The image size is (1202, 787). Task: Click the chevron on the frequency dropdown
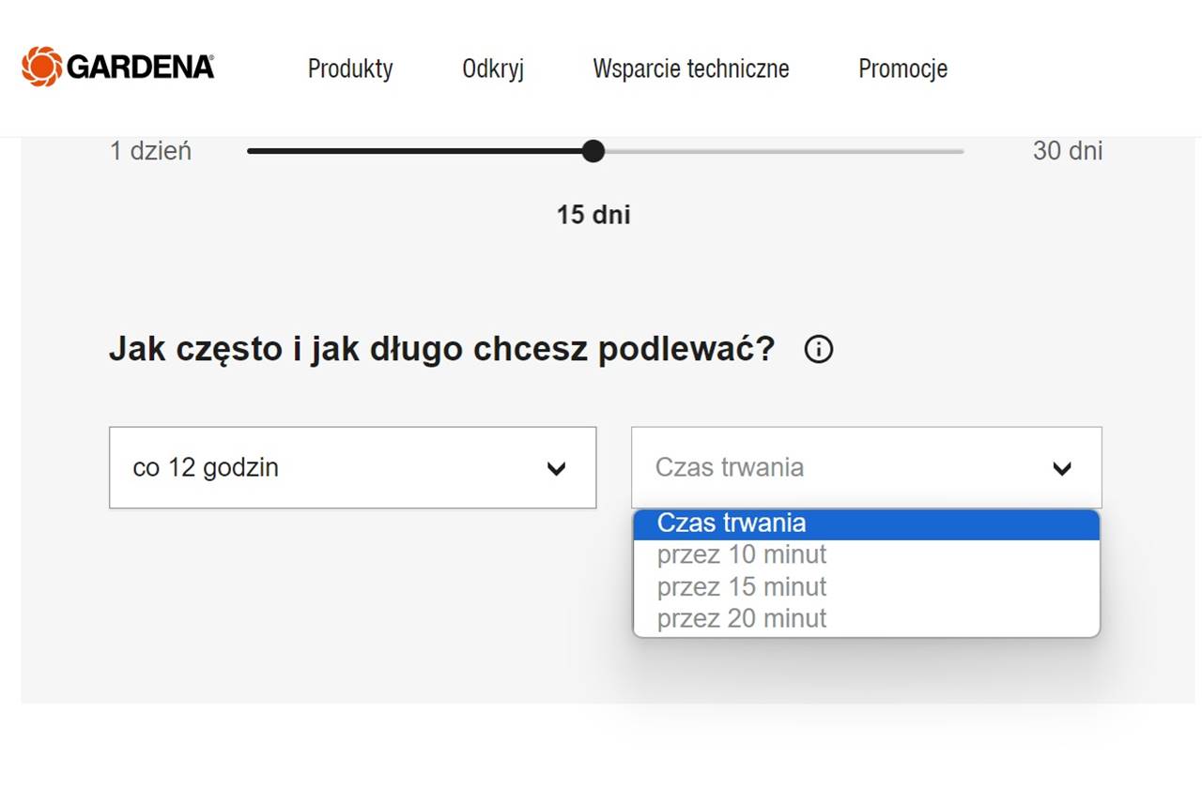click(558, 467)
